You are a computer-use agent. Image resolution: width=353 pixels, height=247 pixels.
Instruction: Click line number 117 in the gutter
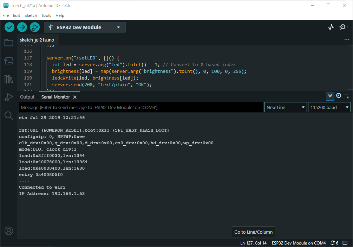28,58
